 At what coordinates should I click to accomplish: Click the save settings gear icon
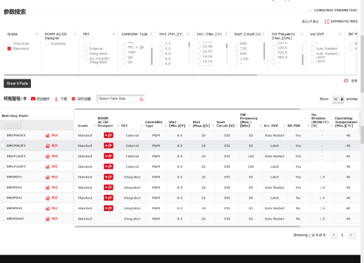pyautogui.click(x=74, y=99)
